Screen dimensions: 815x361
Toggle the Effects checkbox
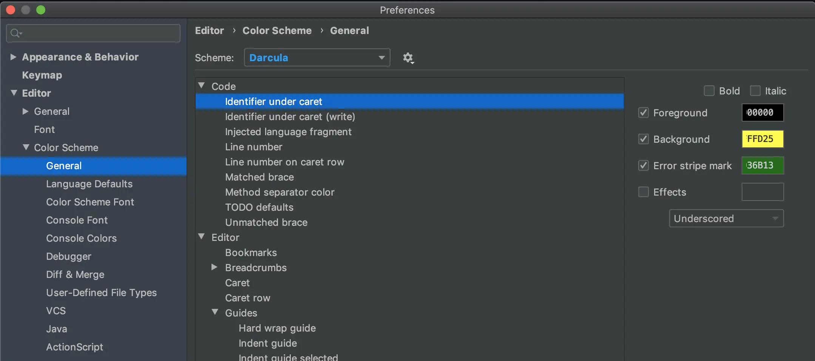644,192
